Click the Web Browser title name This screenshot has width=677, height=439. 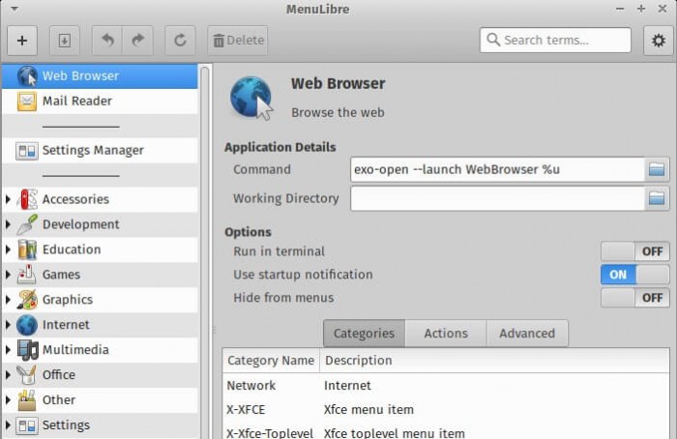[x=338, y=84]
